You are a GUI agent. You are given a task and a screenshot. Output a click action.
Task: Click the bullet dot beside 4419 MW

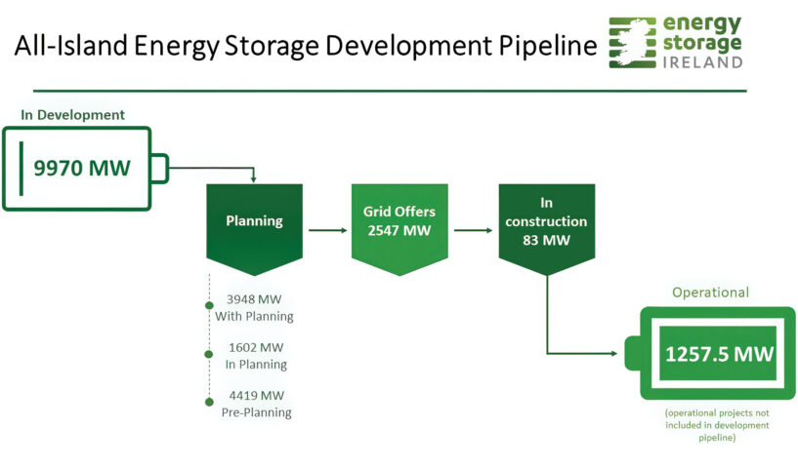[208, 403]
